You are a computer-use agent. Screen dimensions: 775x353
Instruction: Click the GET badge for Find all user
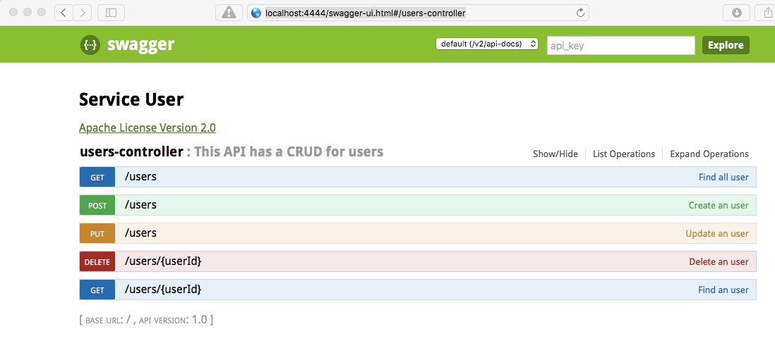coord(97,178)
